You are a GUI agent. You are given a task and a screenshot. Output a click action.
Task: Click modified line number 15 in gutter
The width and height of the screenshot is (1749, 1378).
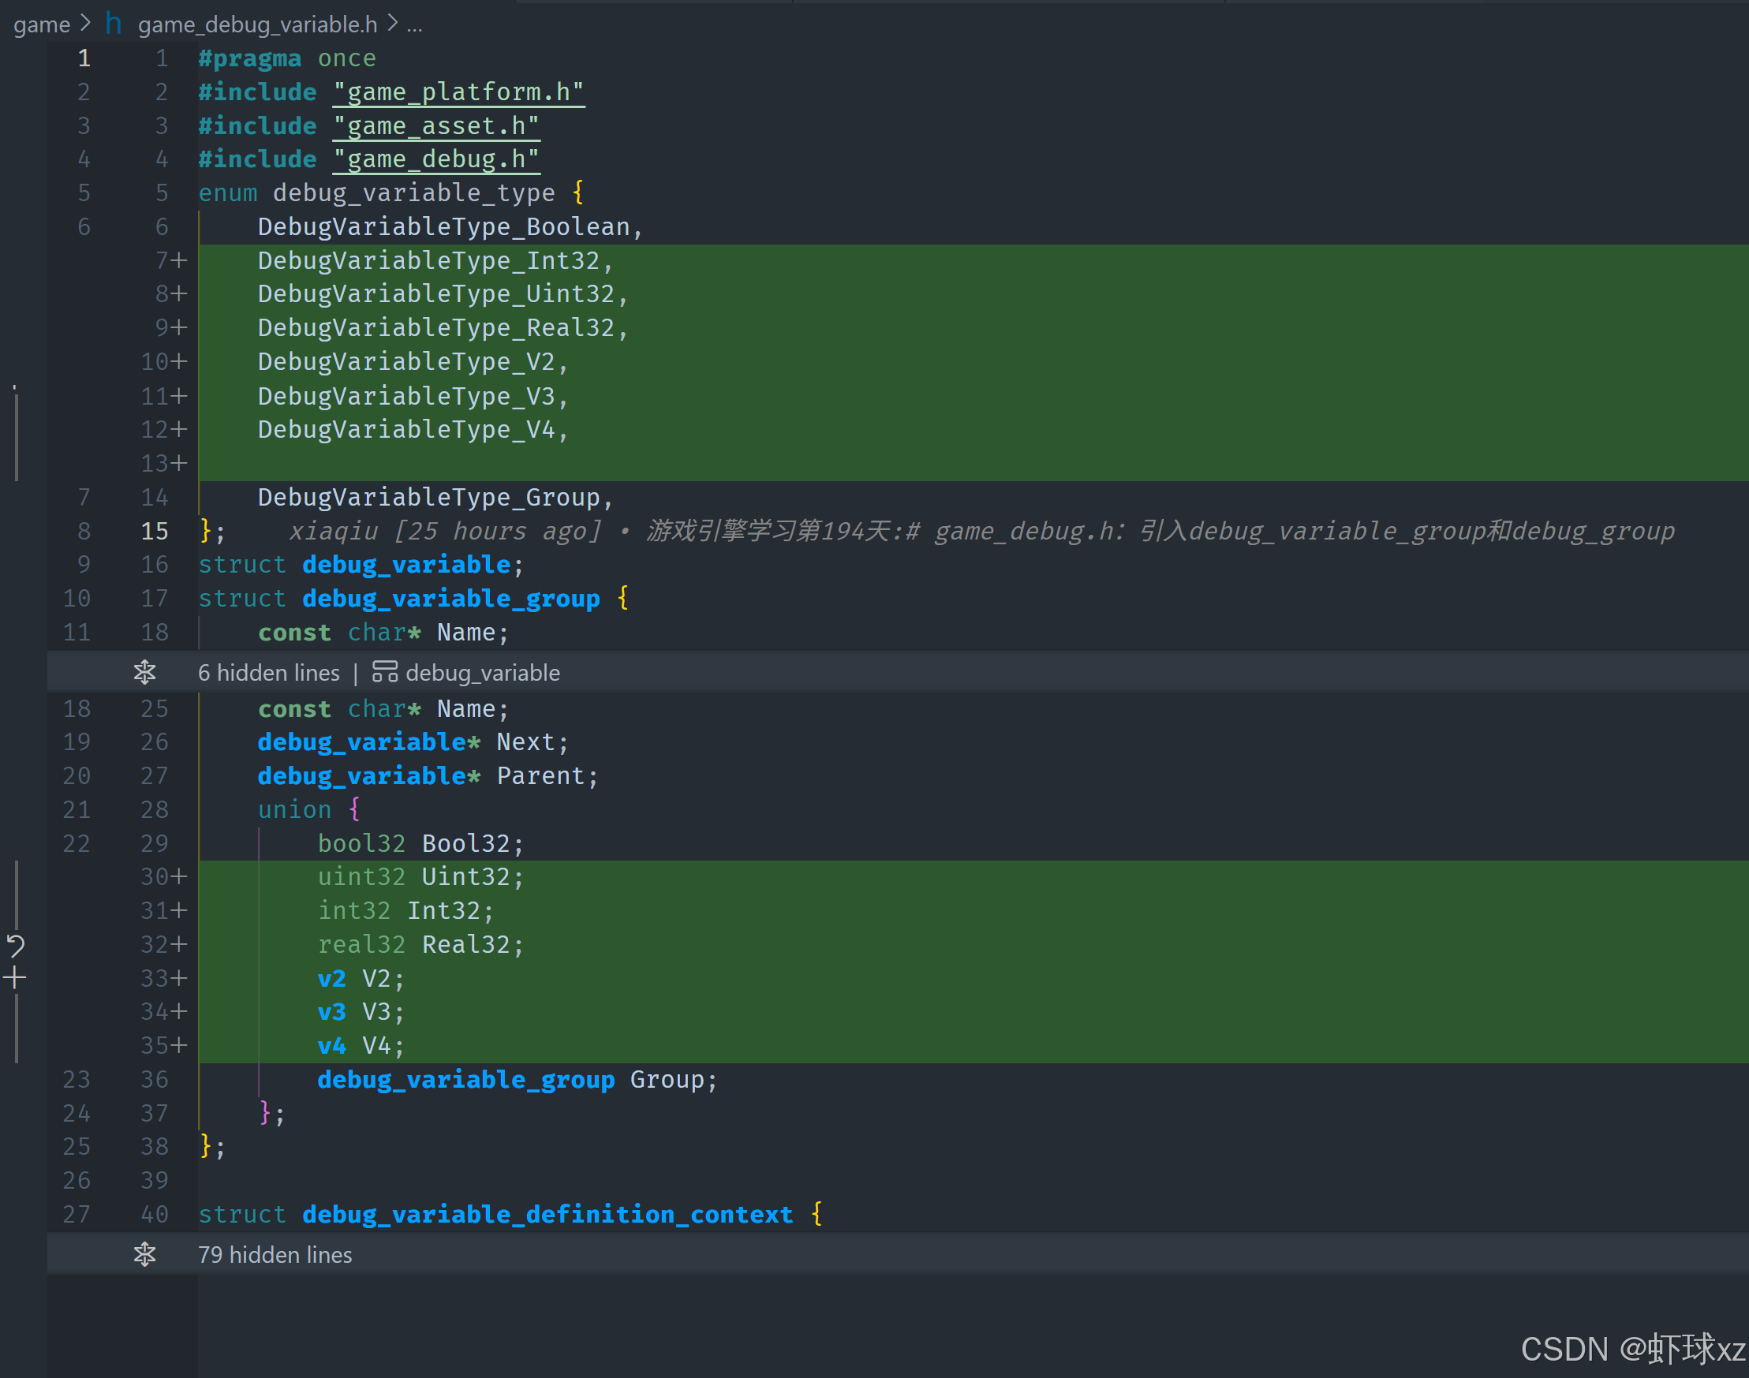pos(154,531)
